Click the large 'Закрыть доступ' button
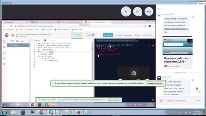The width and height of the screenshot is (206, 116). click(155, 83)
